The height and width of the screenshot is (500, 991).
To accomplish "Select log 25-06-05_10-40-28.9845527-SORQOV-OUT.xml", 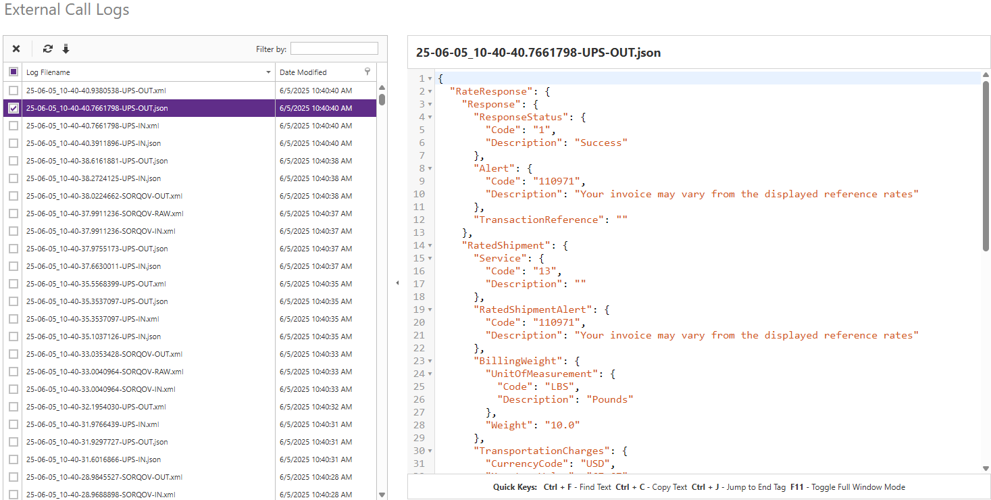I will [104, 477].
